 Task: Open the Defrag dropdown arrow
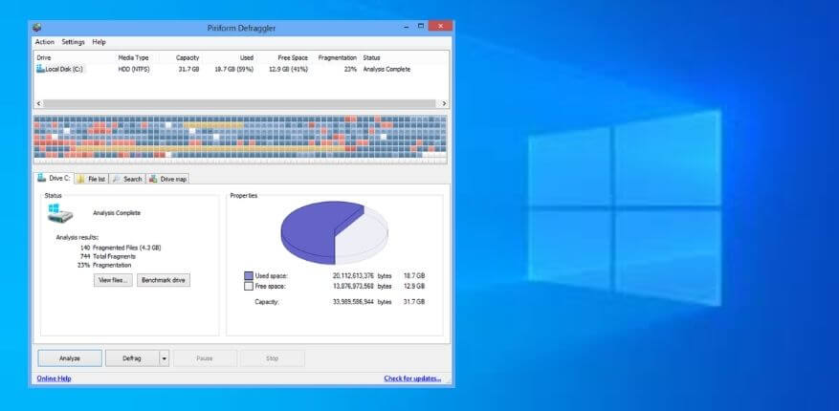(164, 358)
